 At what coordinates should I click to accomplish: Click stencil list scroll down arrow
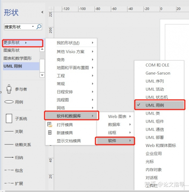(42, 75)
